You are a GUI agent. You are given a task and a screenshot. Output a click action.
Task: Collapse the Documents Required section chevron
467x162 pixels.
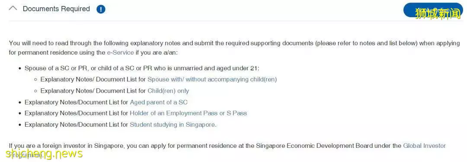[13, 9]
